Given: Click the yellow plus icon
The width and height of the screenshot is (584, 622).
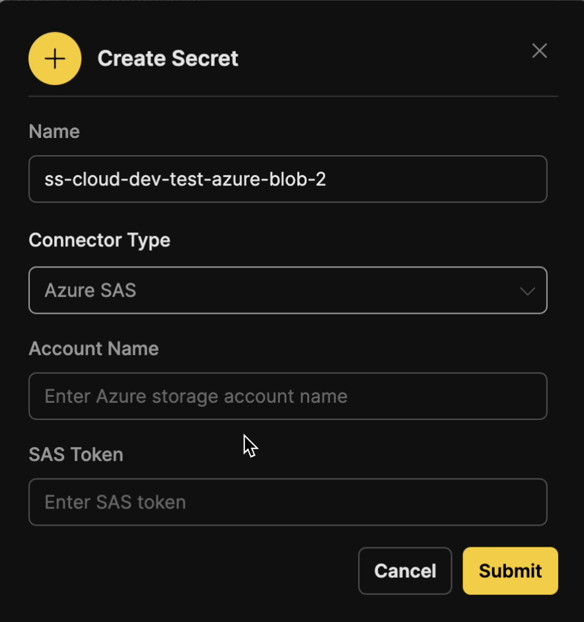Looking at the screenshot, I should pos(55,59).
